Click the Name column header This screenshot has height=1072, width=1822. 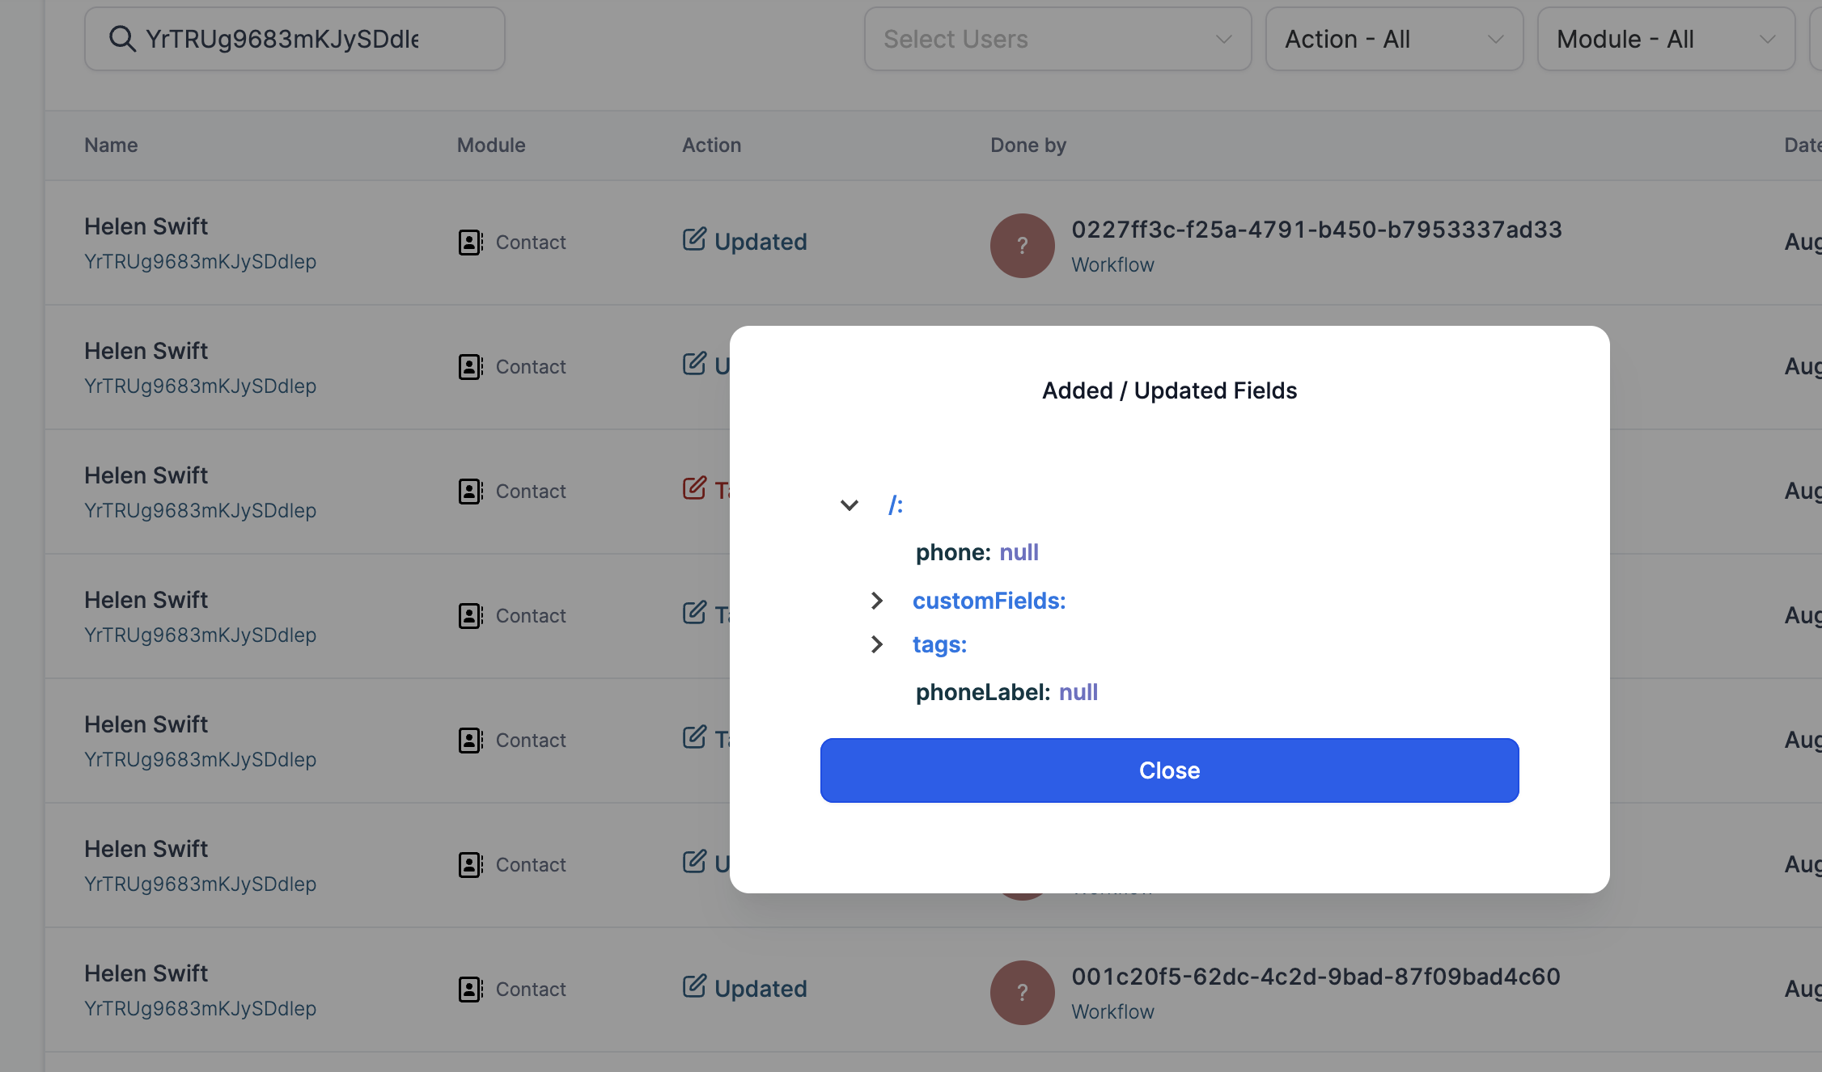click(x=111, y=146)
